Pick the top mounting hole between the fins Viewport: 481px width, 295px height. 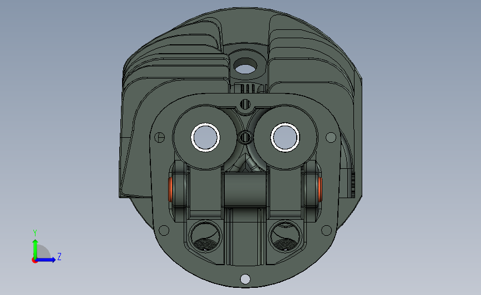(245, 66)
